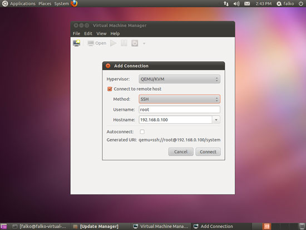Switch to Virtual Machine Manager taskbar item

tap(160, 227)
